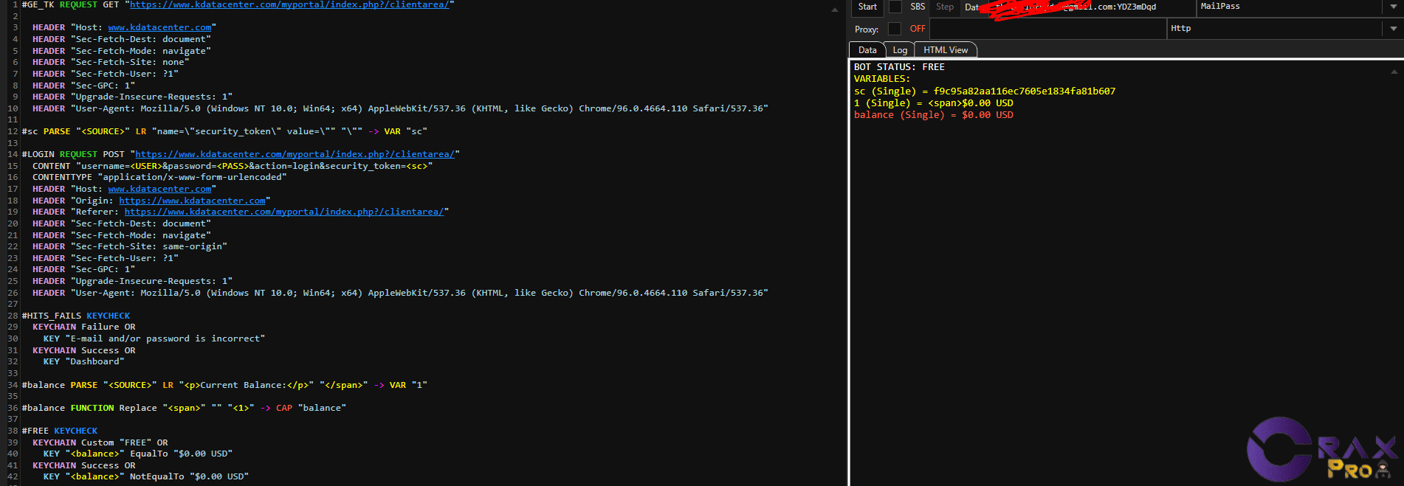Click the "#sc PARSE" line in the editor
The height and width of the screenshot is (486, 1404).
pos(224,131)
